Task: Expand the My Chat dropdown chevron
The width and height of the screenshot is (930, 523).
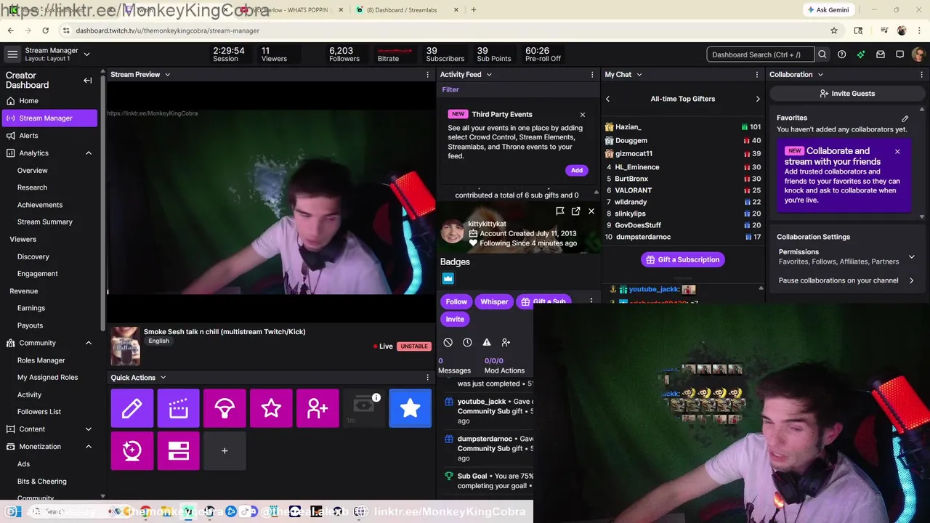Action: (x=639, y=74)
